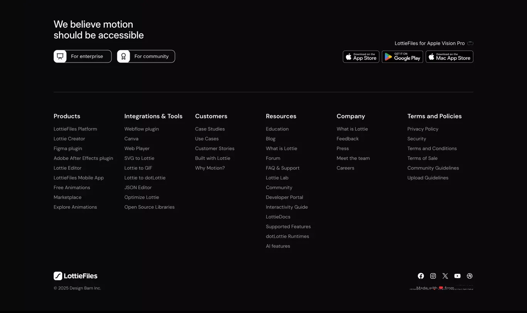Viewport: 527px width, 313px height.
Task: Open the Marketplace link
Action: coord(68,197)
